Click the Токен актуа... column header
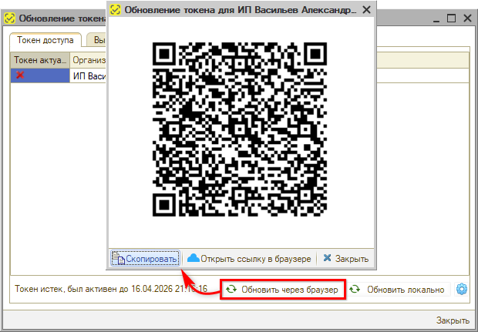478x332 pixels. tap(40, 60)
